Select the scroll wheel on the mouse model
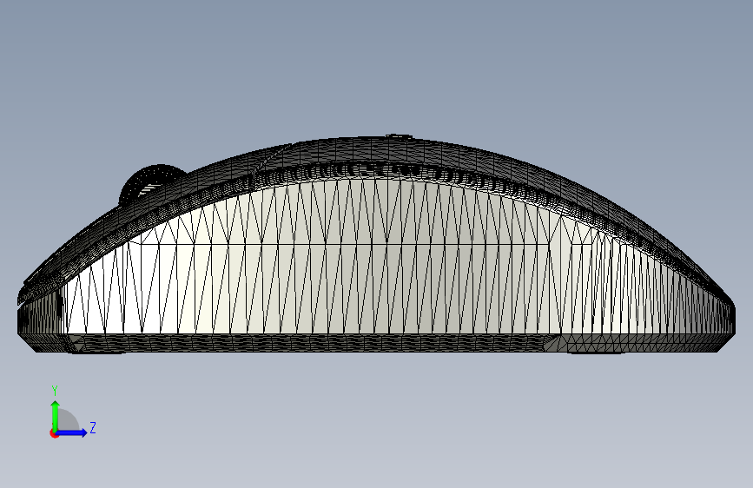This screenshot has width=753, height=488. (151, 183)
